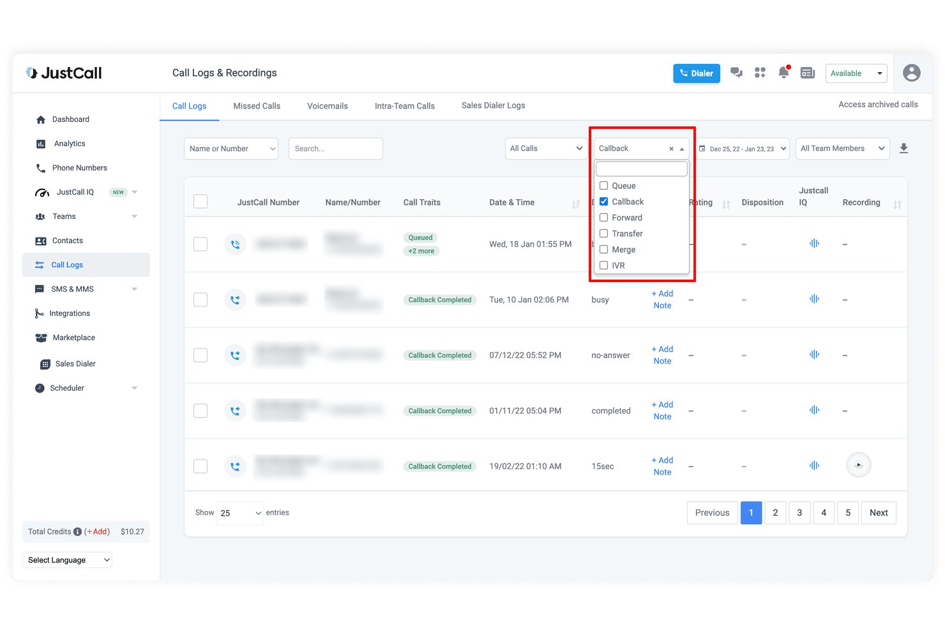Open the apps grid icon in header
Image resolution: width=945 pixels, height=630 pixels.
pyautogui.click(x=760, y=73)
